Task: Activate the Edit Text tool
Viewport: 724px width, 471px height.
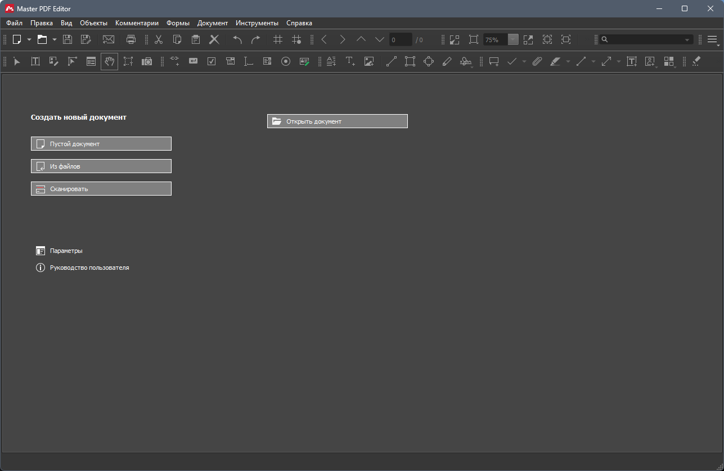Action: 35,61
